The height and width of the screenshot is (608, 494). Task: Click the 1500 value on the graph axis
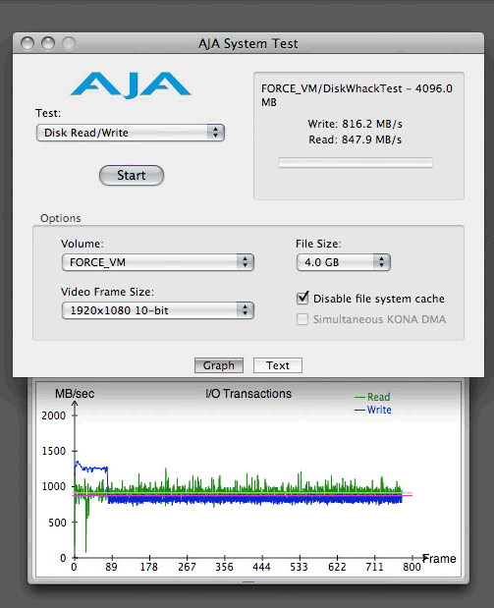point(53,451)
